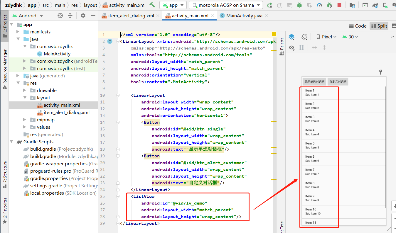Switch to the MainActivity.java tab

(241, 16)
